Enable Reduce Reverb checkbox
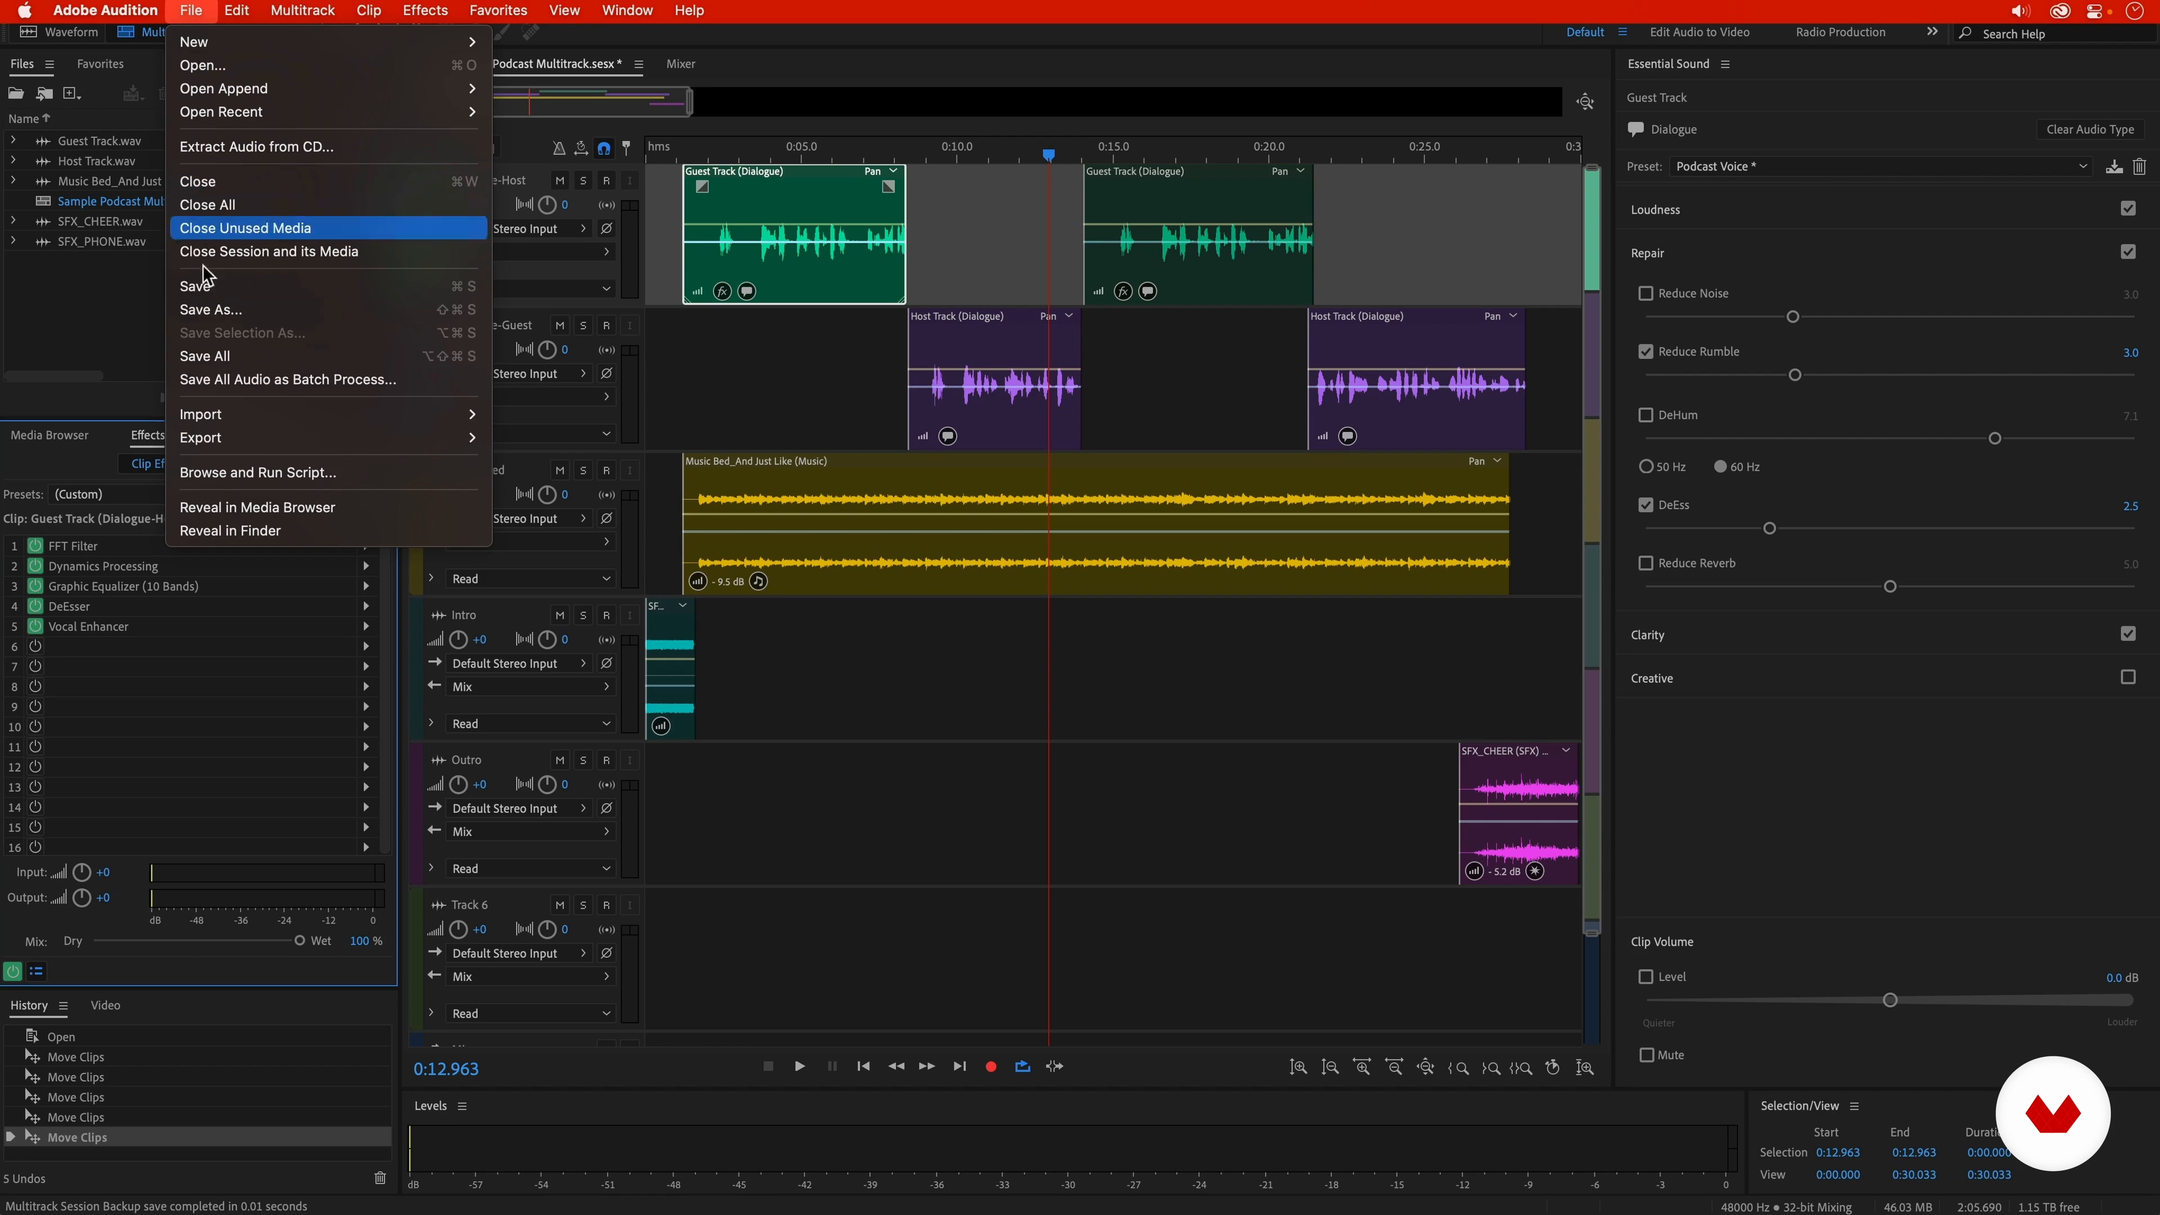This screenshot has height=1215, width=2160. (1645, 564)
